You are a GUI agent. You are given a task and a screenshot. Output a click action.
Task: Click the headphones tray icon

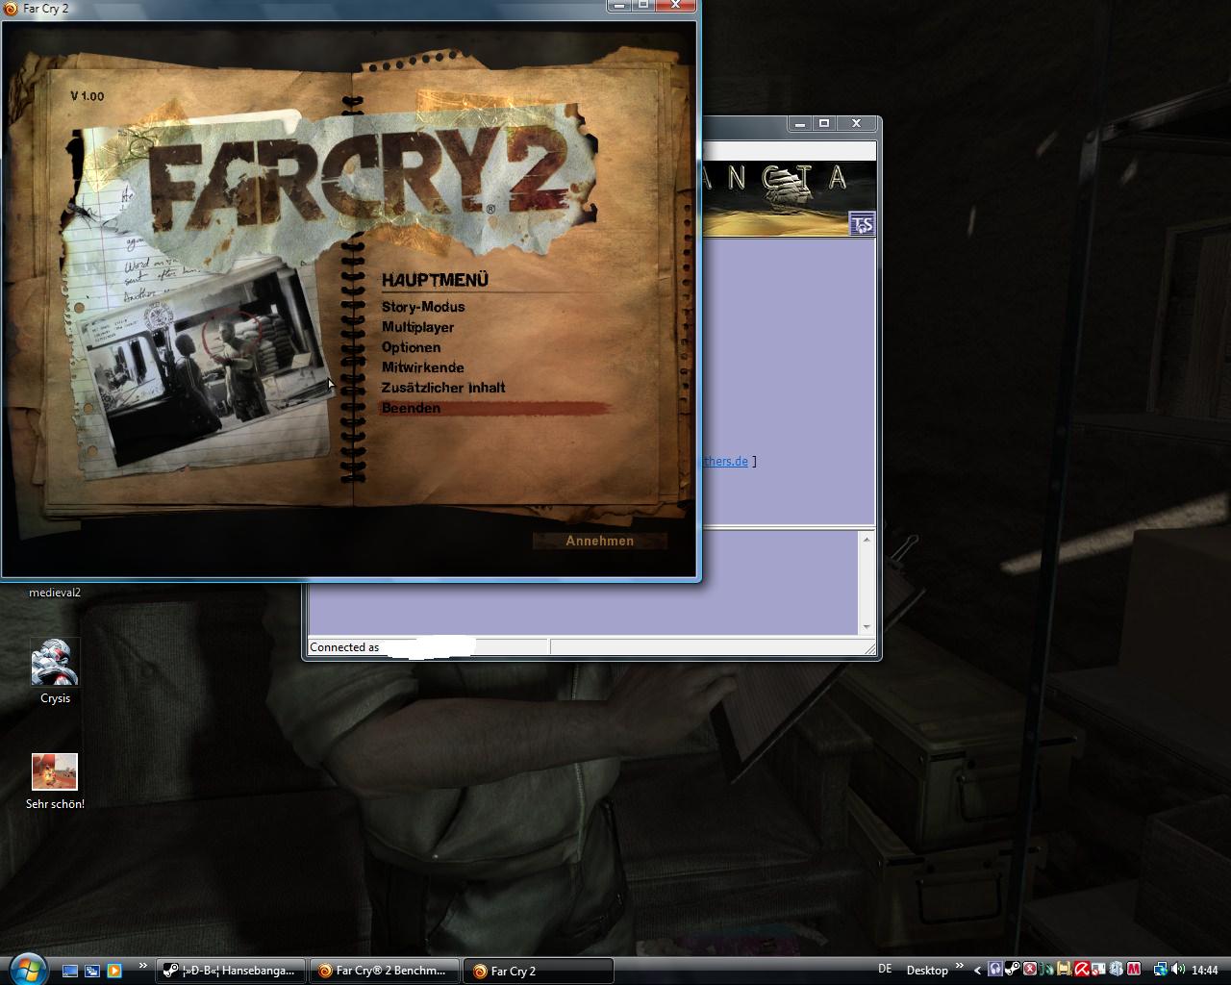click(995, 970)
